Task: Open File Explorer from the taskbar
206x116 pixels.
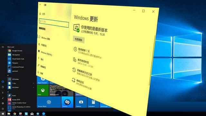Action: click(x=9, y=114)
